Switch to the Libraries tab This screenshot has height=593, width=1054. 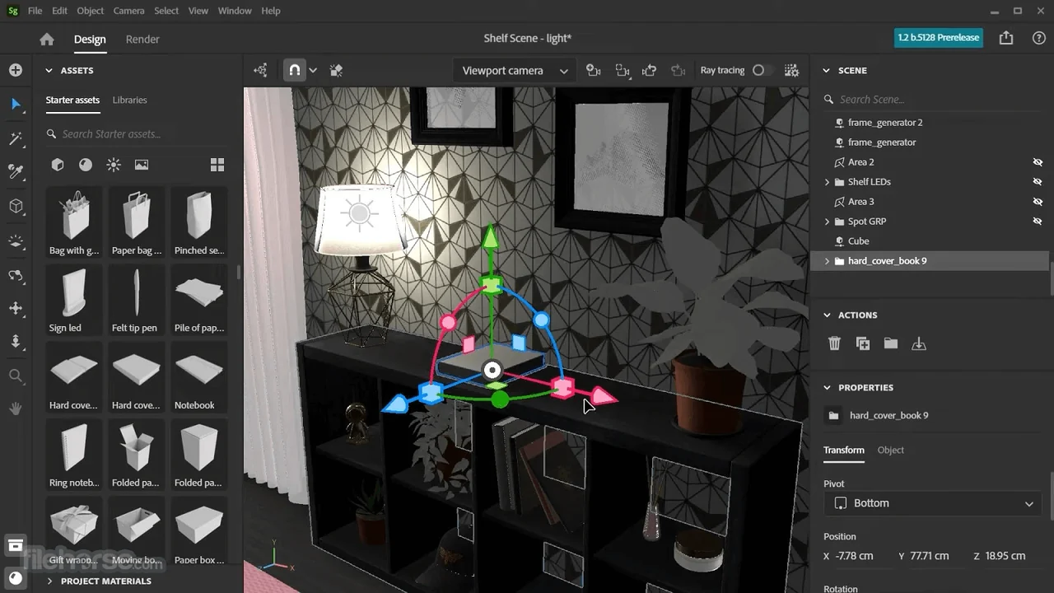pos(129,100)
